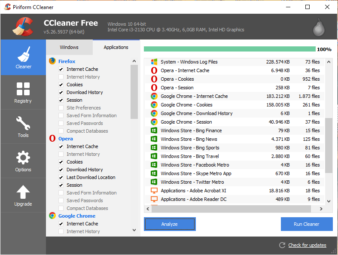Open the Registry section
The width and height of the screenshot is (338, 255).
(x=23, y=92)
